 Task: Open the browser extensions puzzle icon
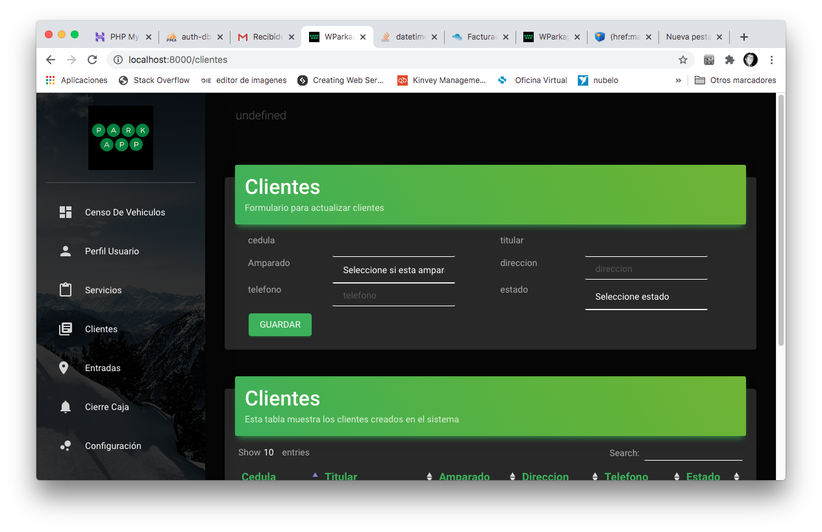coord(729,60)
